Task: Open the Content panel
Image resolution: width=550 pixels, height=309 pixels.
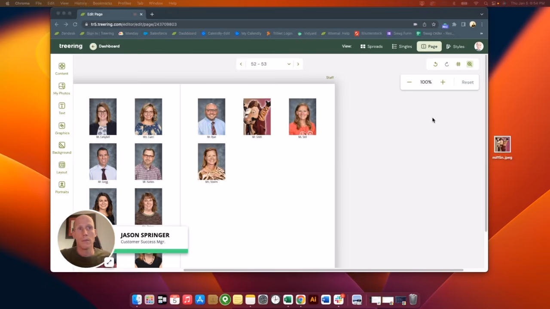Action: click(62, 69)
